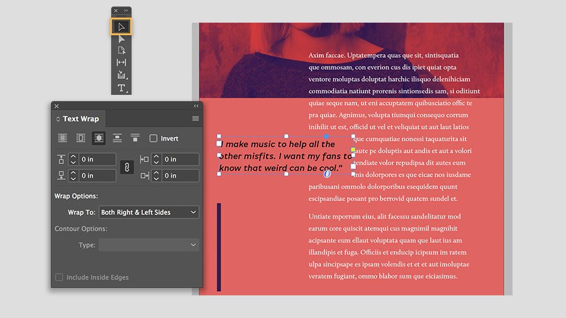Open the Contour Options Type dropdown
566x318 pixels.
pos(148,245)
